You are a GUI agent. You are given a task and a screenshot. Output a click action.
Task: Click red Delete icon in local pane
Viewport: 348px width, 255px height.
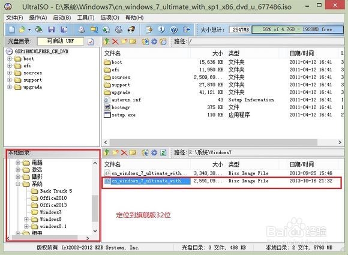point(124,152)
